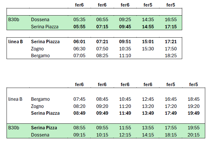Select the 16:45 Bergamo departure cell

click(x=171, y=99)
